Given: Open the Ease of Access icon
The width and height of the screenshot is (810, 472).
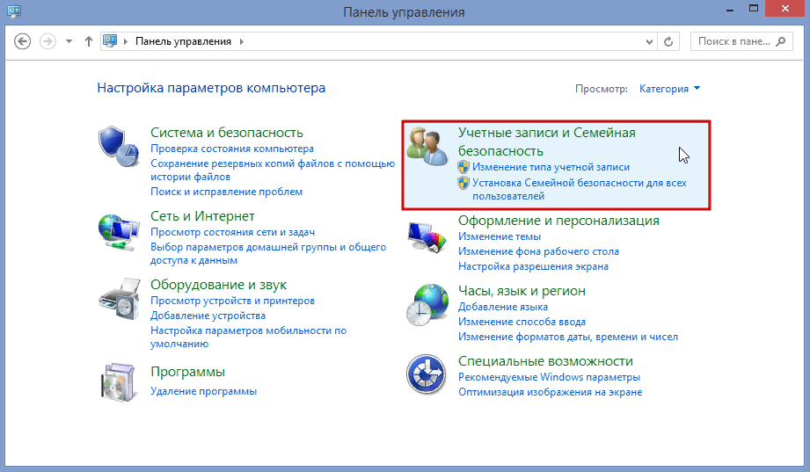Looking at the screenshot, I should (x=427, y=374).
